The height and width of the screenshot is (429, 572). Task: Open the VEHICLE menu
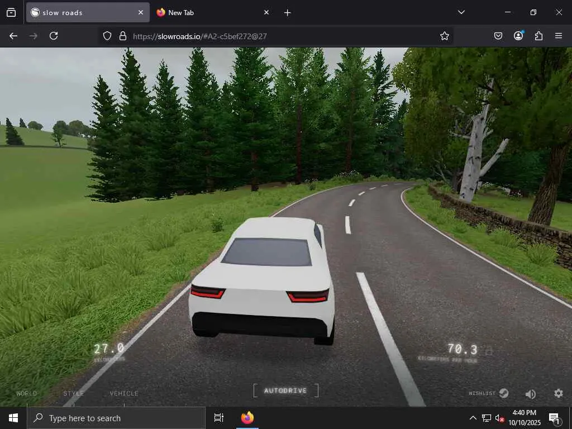click(x=124, y=393)
